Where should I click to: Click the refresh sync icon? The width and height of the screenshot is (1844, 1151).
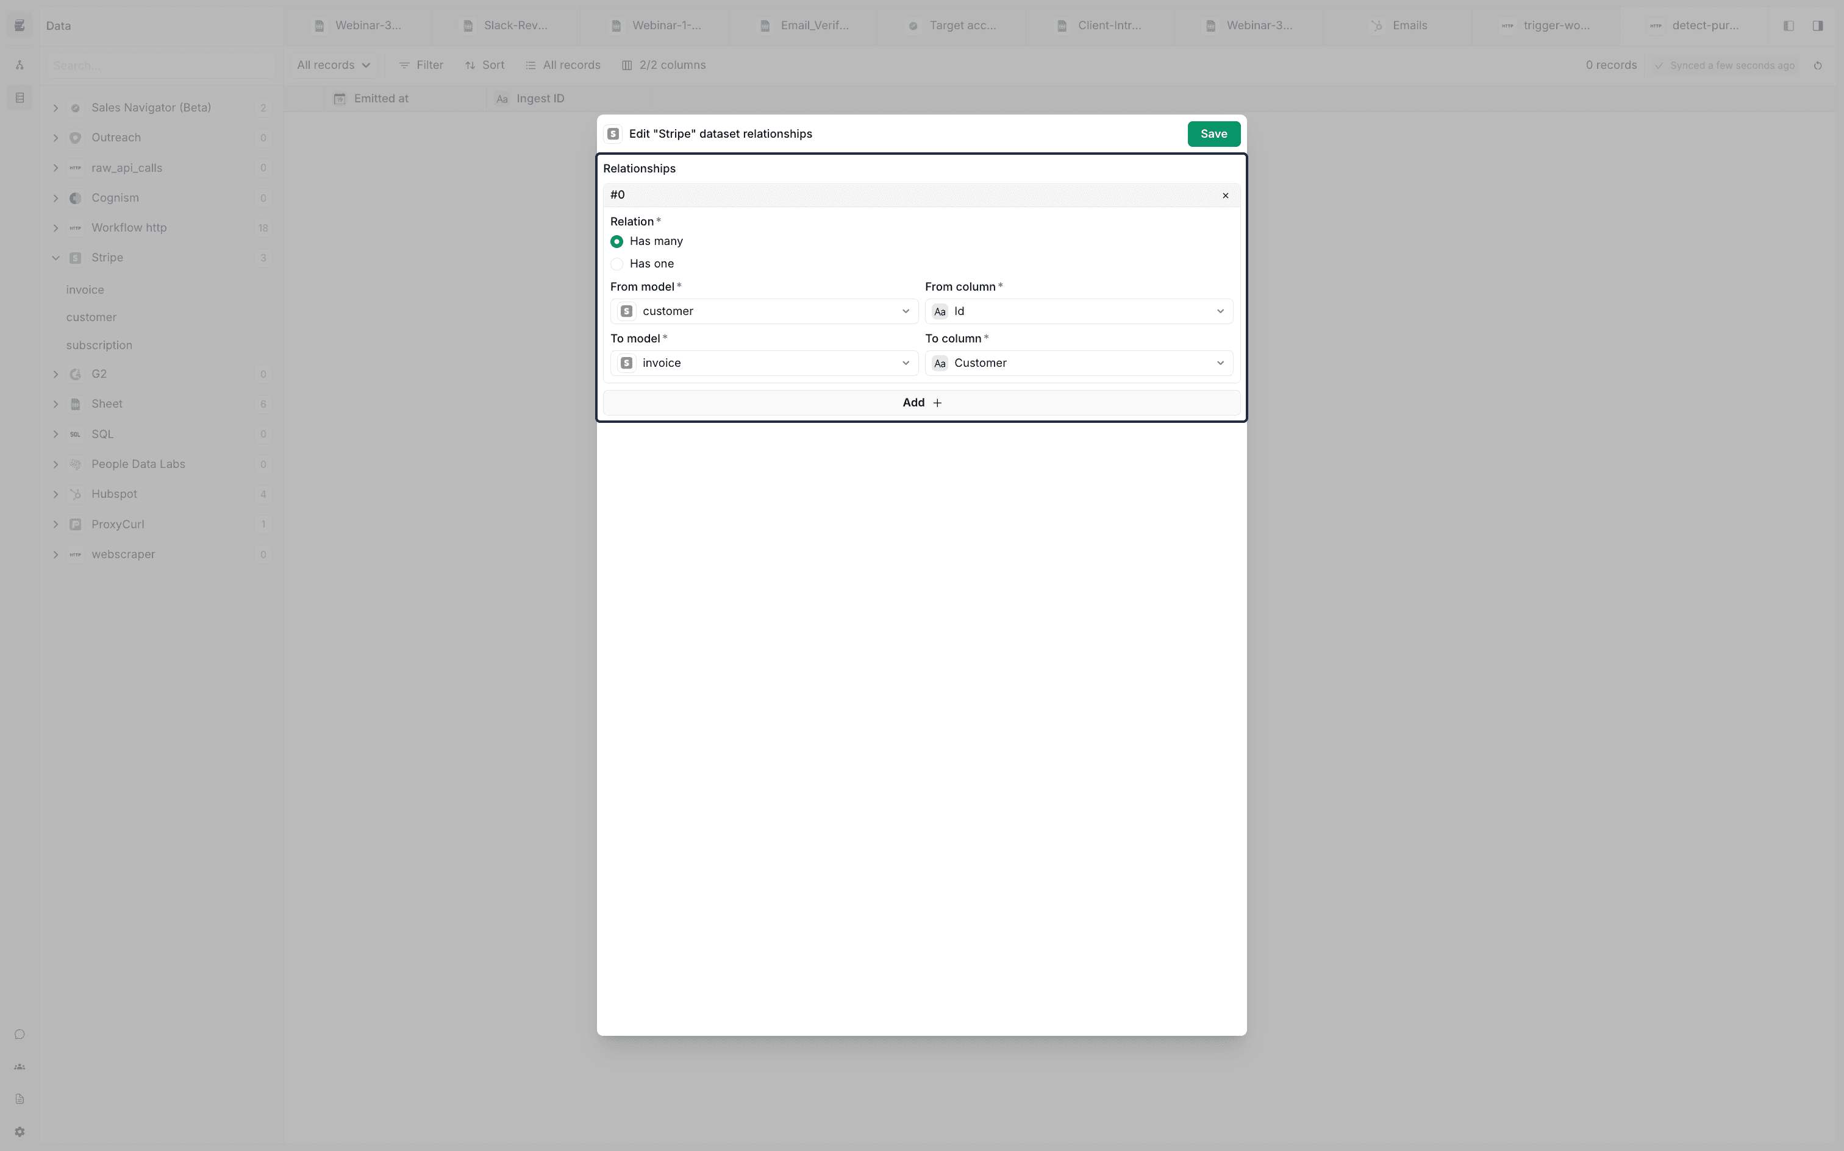coord(1817,66)
